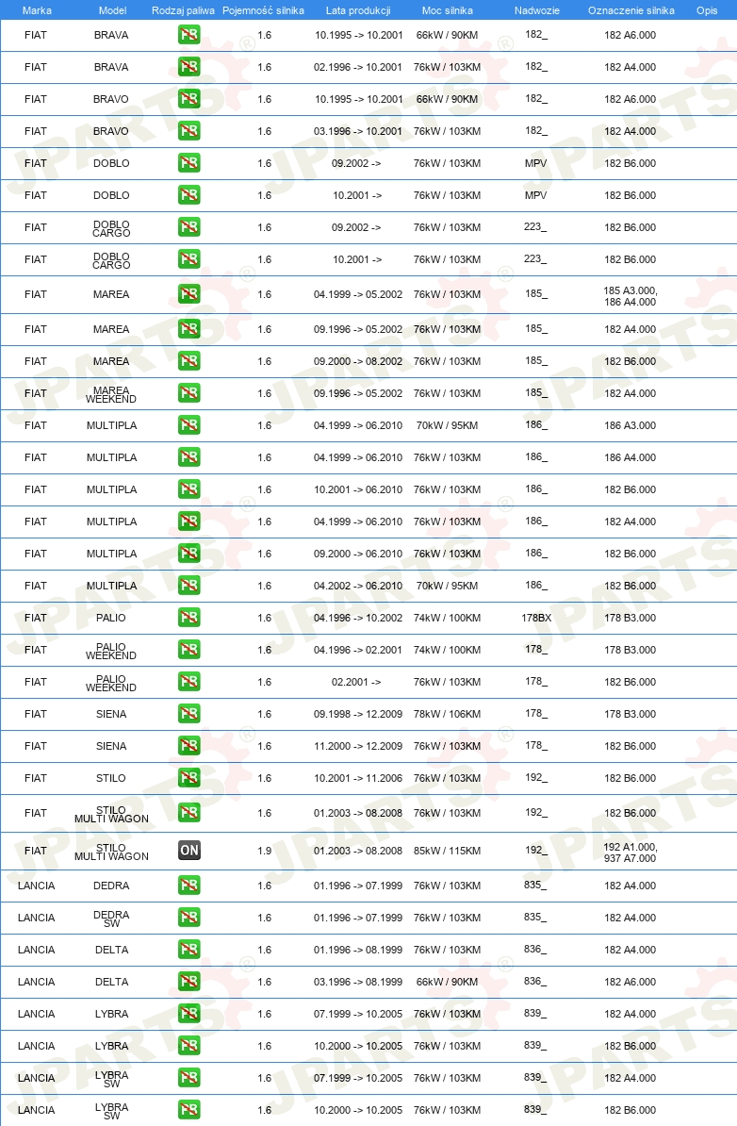Click MAREA WEEKEND model cell
The image size is (737, 1126).
click(111, 394)
